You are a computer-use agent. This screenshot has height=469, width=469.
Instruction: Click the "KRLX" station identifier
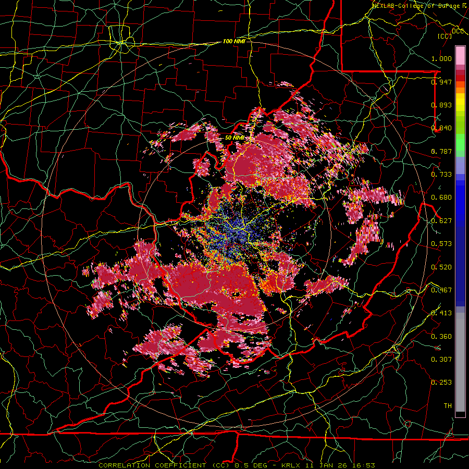tap(291, 465)
